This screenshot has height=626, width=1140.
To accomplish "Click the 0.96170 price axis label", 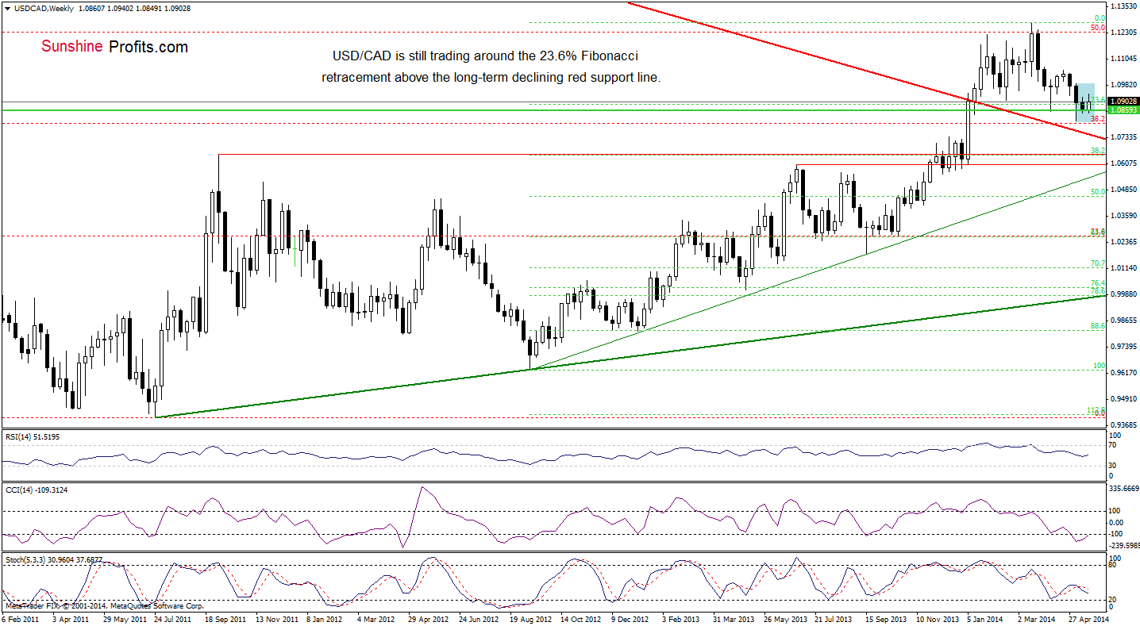I will pos(1125,373).
